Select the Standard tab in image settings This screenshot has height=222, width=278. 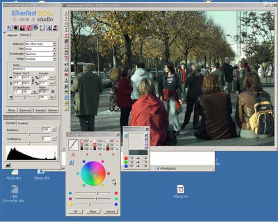pyautogui.click(x=11, y=123)
